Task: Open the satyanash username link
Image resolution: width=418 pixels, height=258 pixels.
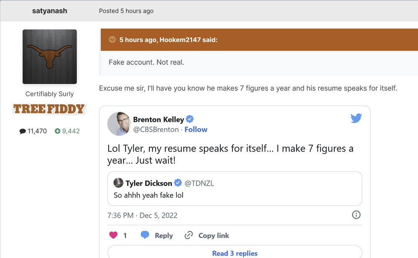Action: click(x=49, y=11)
